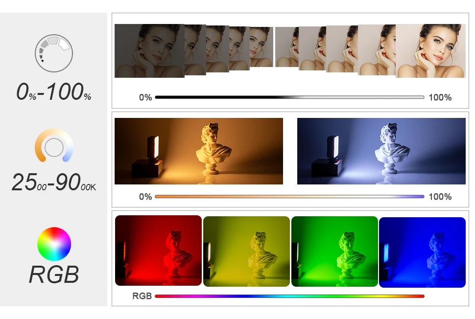Click the orange-to-blue color temperature bar
Viewport: 475px width, 319px height.
(x=289, y=196)
